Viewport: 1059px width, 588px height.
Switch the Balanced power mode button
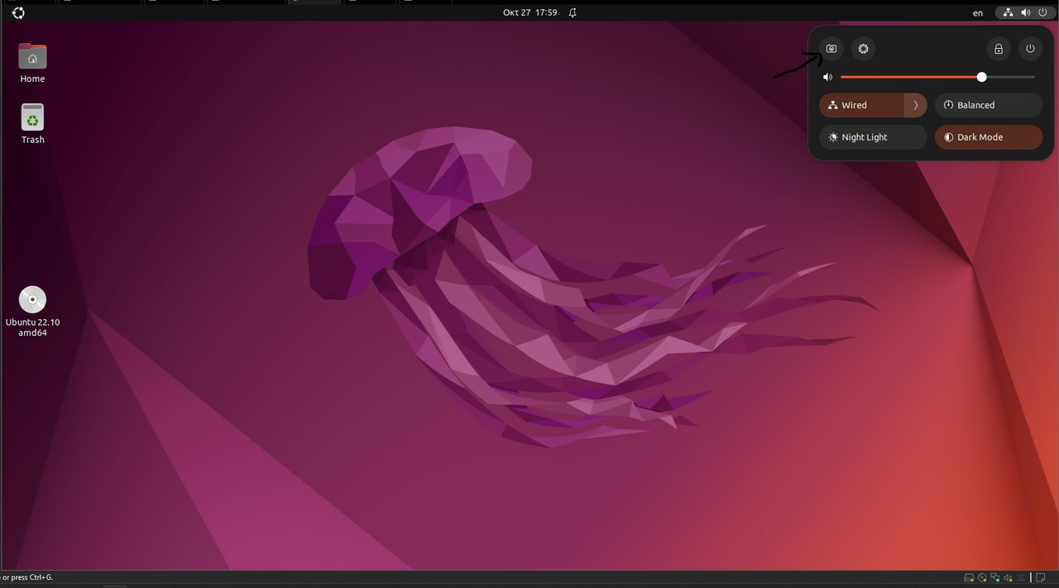989,105
